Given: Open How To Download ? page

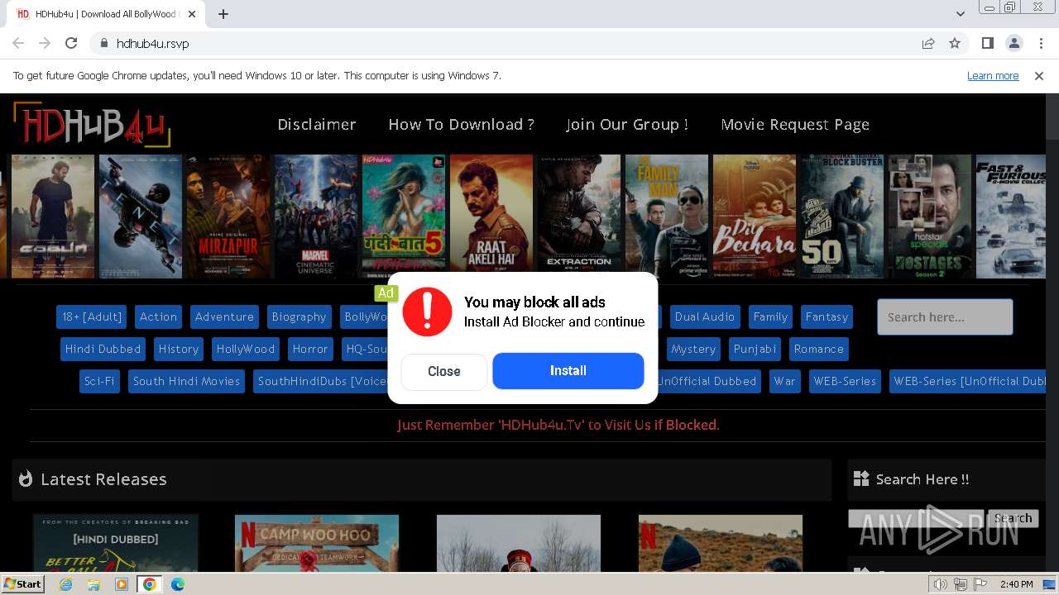Looking at the screenshot, I should [x=461, y=124].
